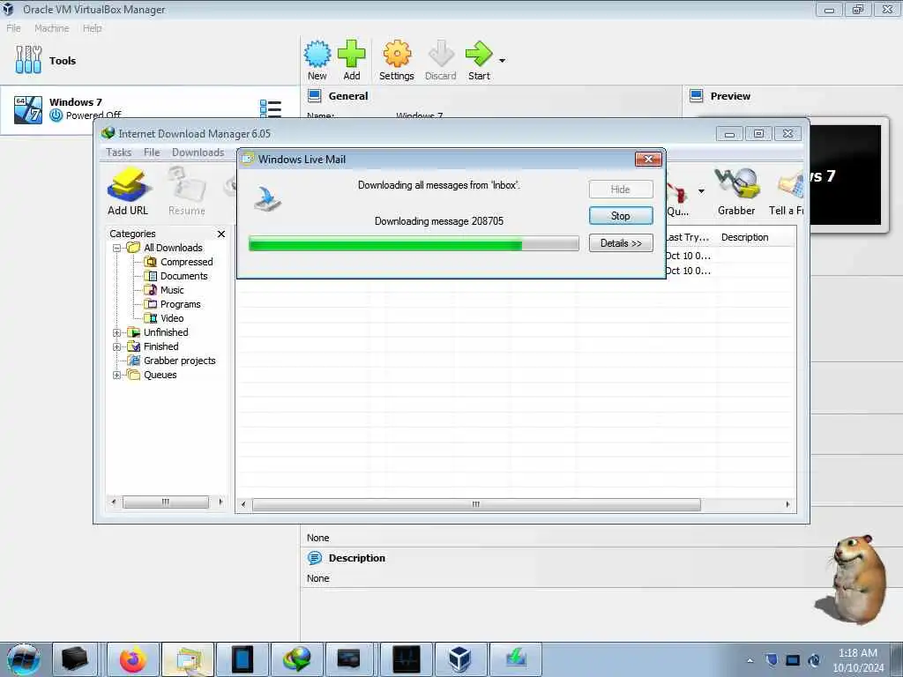Start the VM with green arrow icon

point(479,54)
